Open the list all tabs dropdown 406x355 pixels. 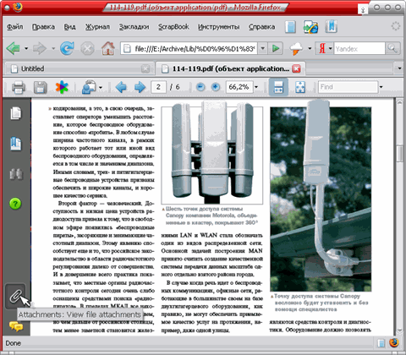(399, 68)
